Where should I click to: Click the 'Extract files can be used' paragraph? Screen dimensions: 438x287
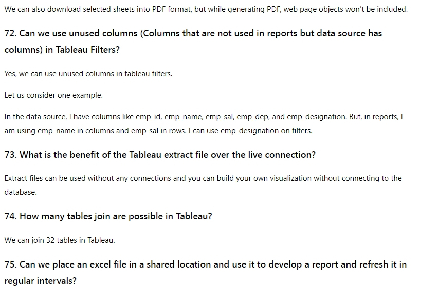click(203, 185)
